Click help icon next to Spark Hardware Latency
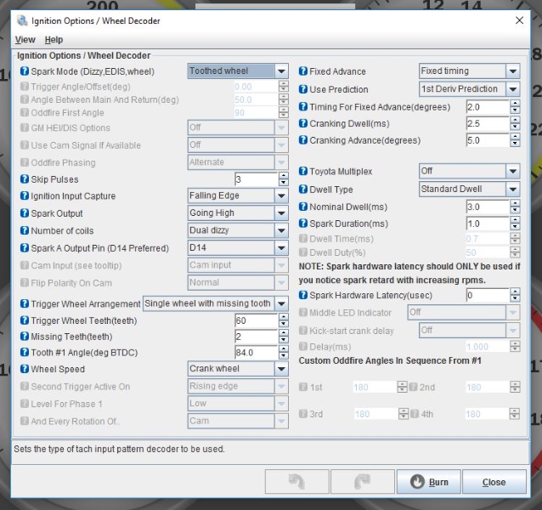Image resolution: width=542 pixels, height=510 pixels. [305, 295]
